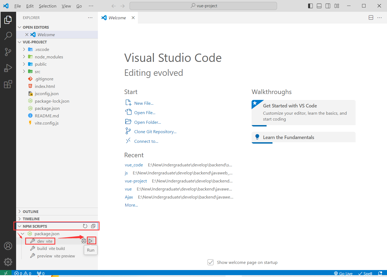Open the Go menu
This screenshot has height=277, width=387.
click(x=79, y=6)
